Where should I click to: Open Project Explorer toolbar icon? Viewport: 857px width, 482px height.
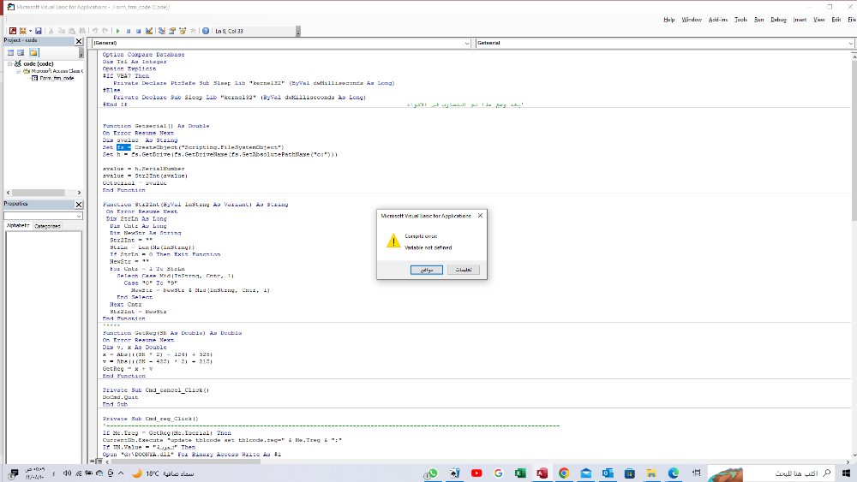162,31
